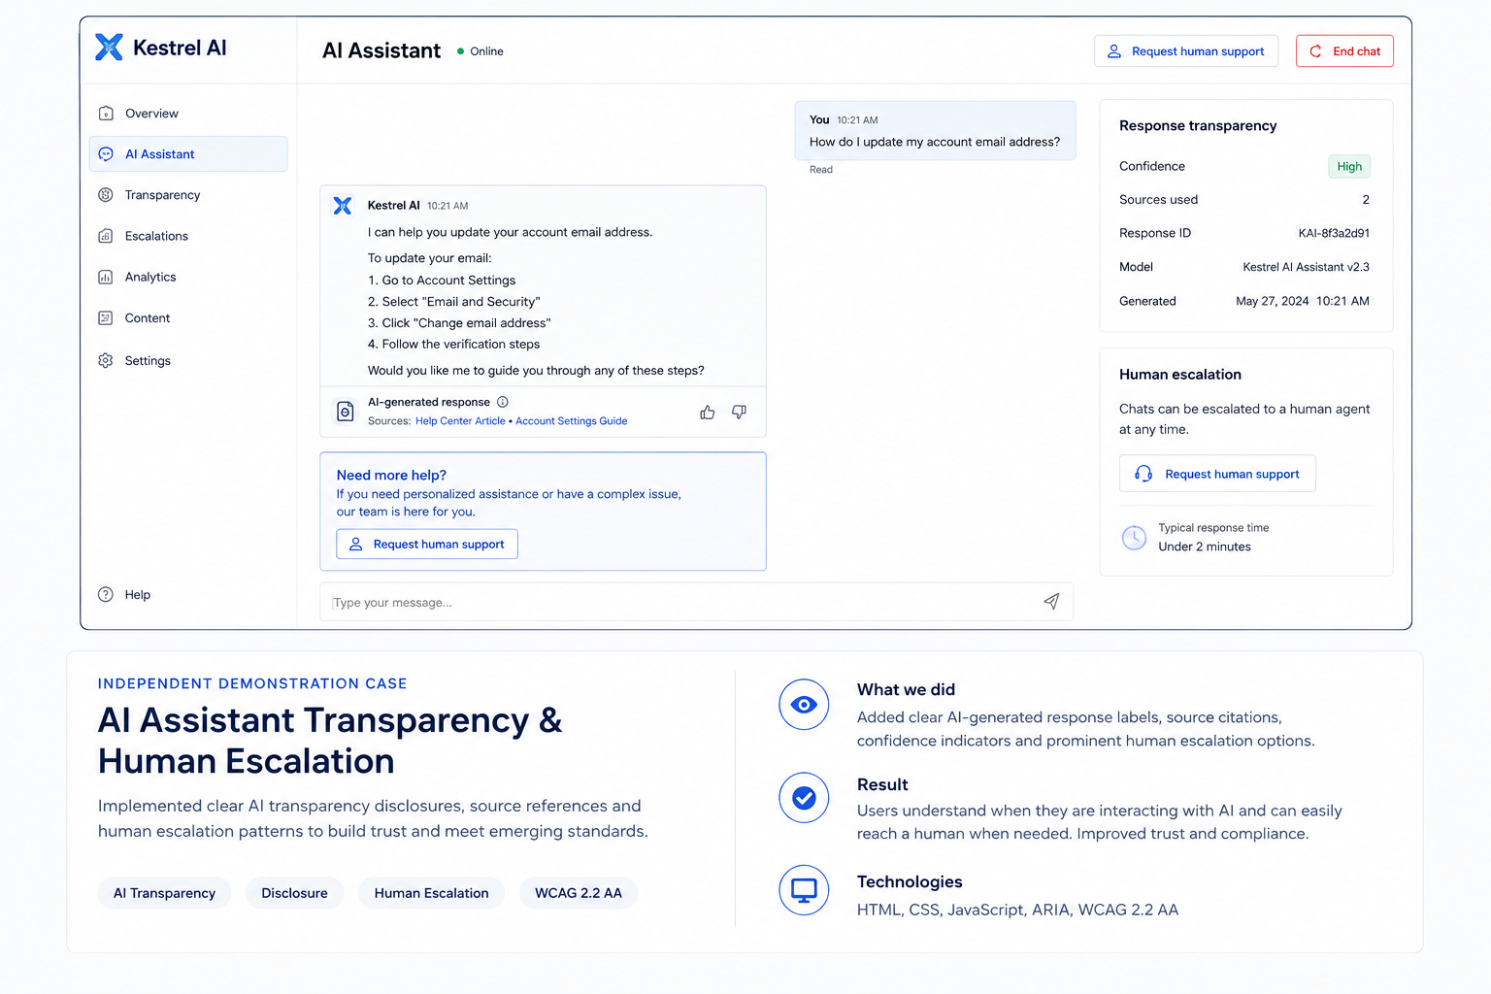The height and width of the screenshot is (994, 1491).
Task: Open the Account Settings Guide source
Action: [572, 421]
